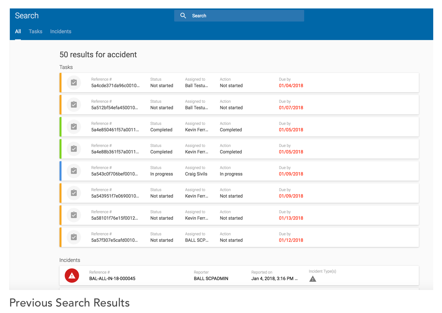Image resolution: width=442 pixels, height=313 pixels.
Task: Click task icon for reference 5a512bf54efa450010
Action: [74, 105]
